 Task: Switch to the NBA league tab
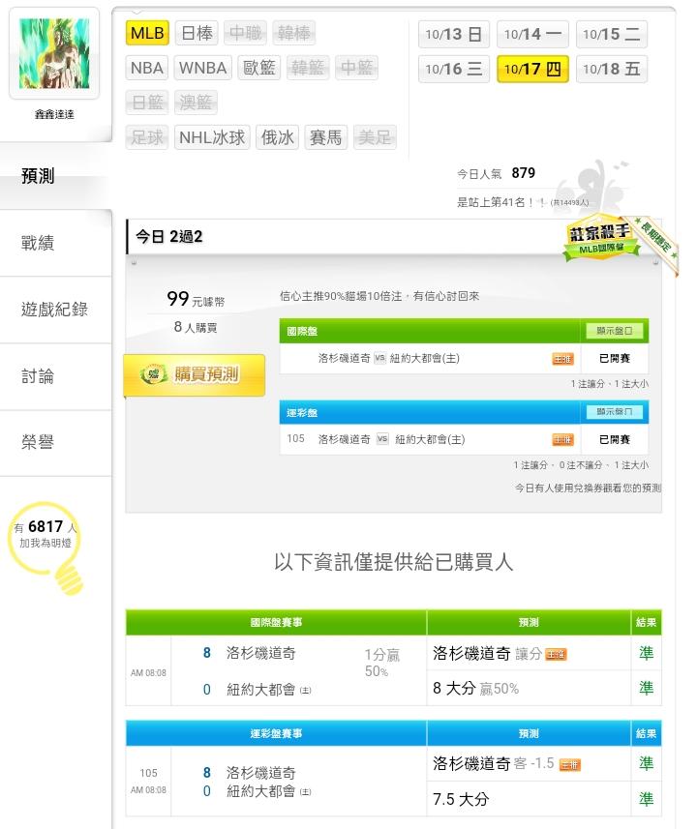click(147, 68)
